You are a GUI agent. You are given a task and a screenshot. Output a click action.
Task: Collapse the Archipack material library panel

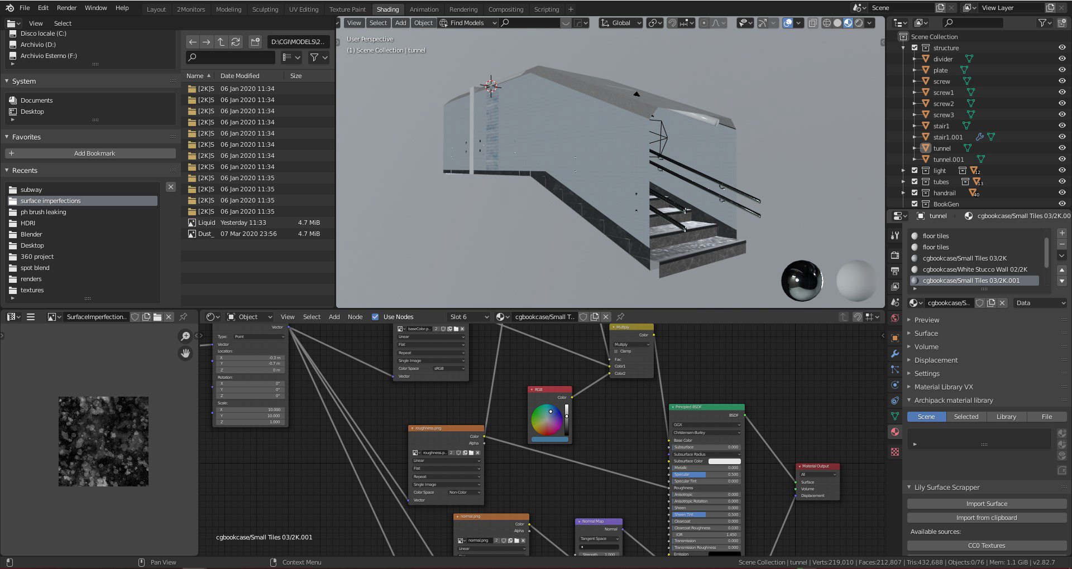point(953,401)
